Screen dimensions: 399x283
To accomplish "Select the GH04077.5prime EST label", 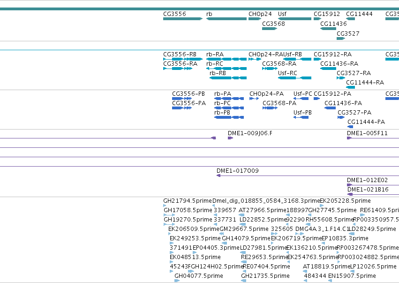I will [199, 276].
